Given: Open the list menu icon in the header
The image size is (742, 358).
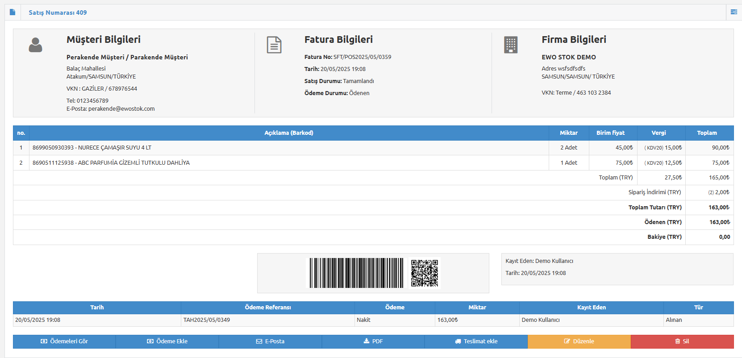Looking at the screenshot, I should coord(734,12).
